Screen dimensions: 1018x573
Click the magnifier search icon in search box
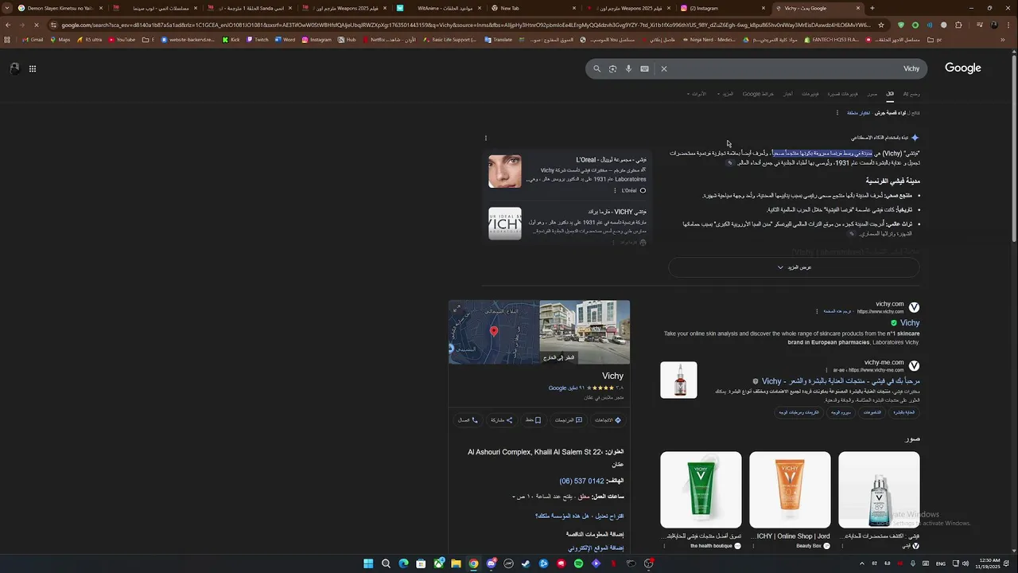tap(596, 68)
